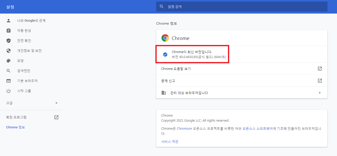337x156 pixels.
Task: Focus the 설정 검색 field
Action: [x=242, y=7]
